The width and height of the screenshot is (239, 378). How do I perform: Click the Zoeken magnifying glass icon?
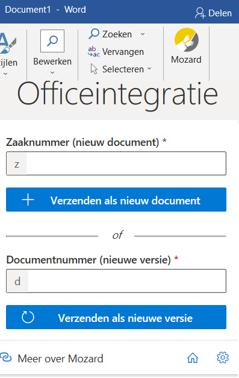click(x=94, y=34)
